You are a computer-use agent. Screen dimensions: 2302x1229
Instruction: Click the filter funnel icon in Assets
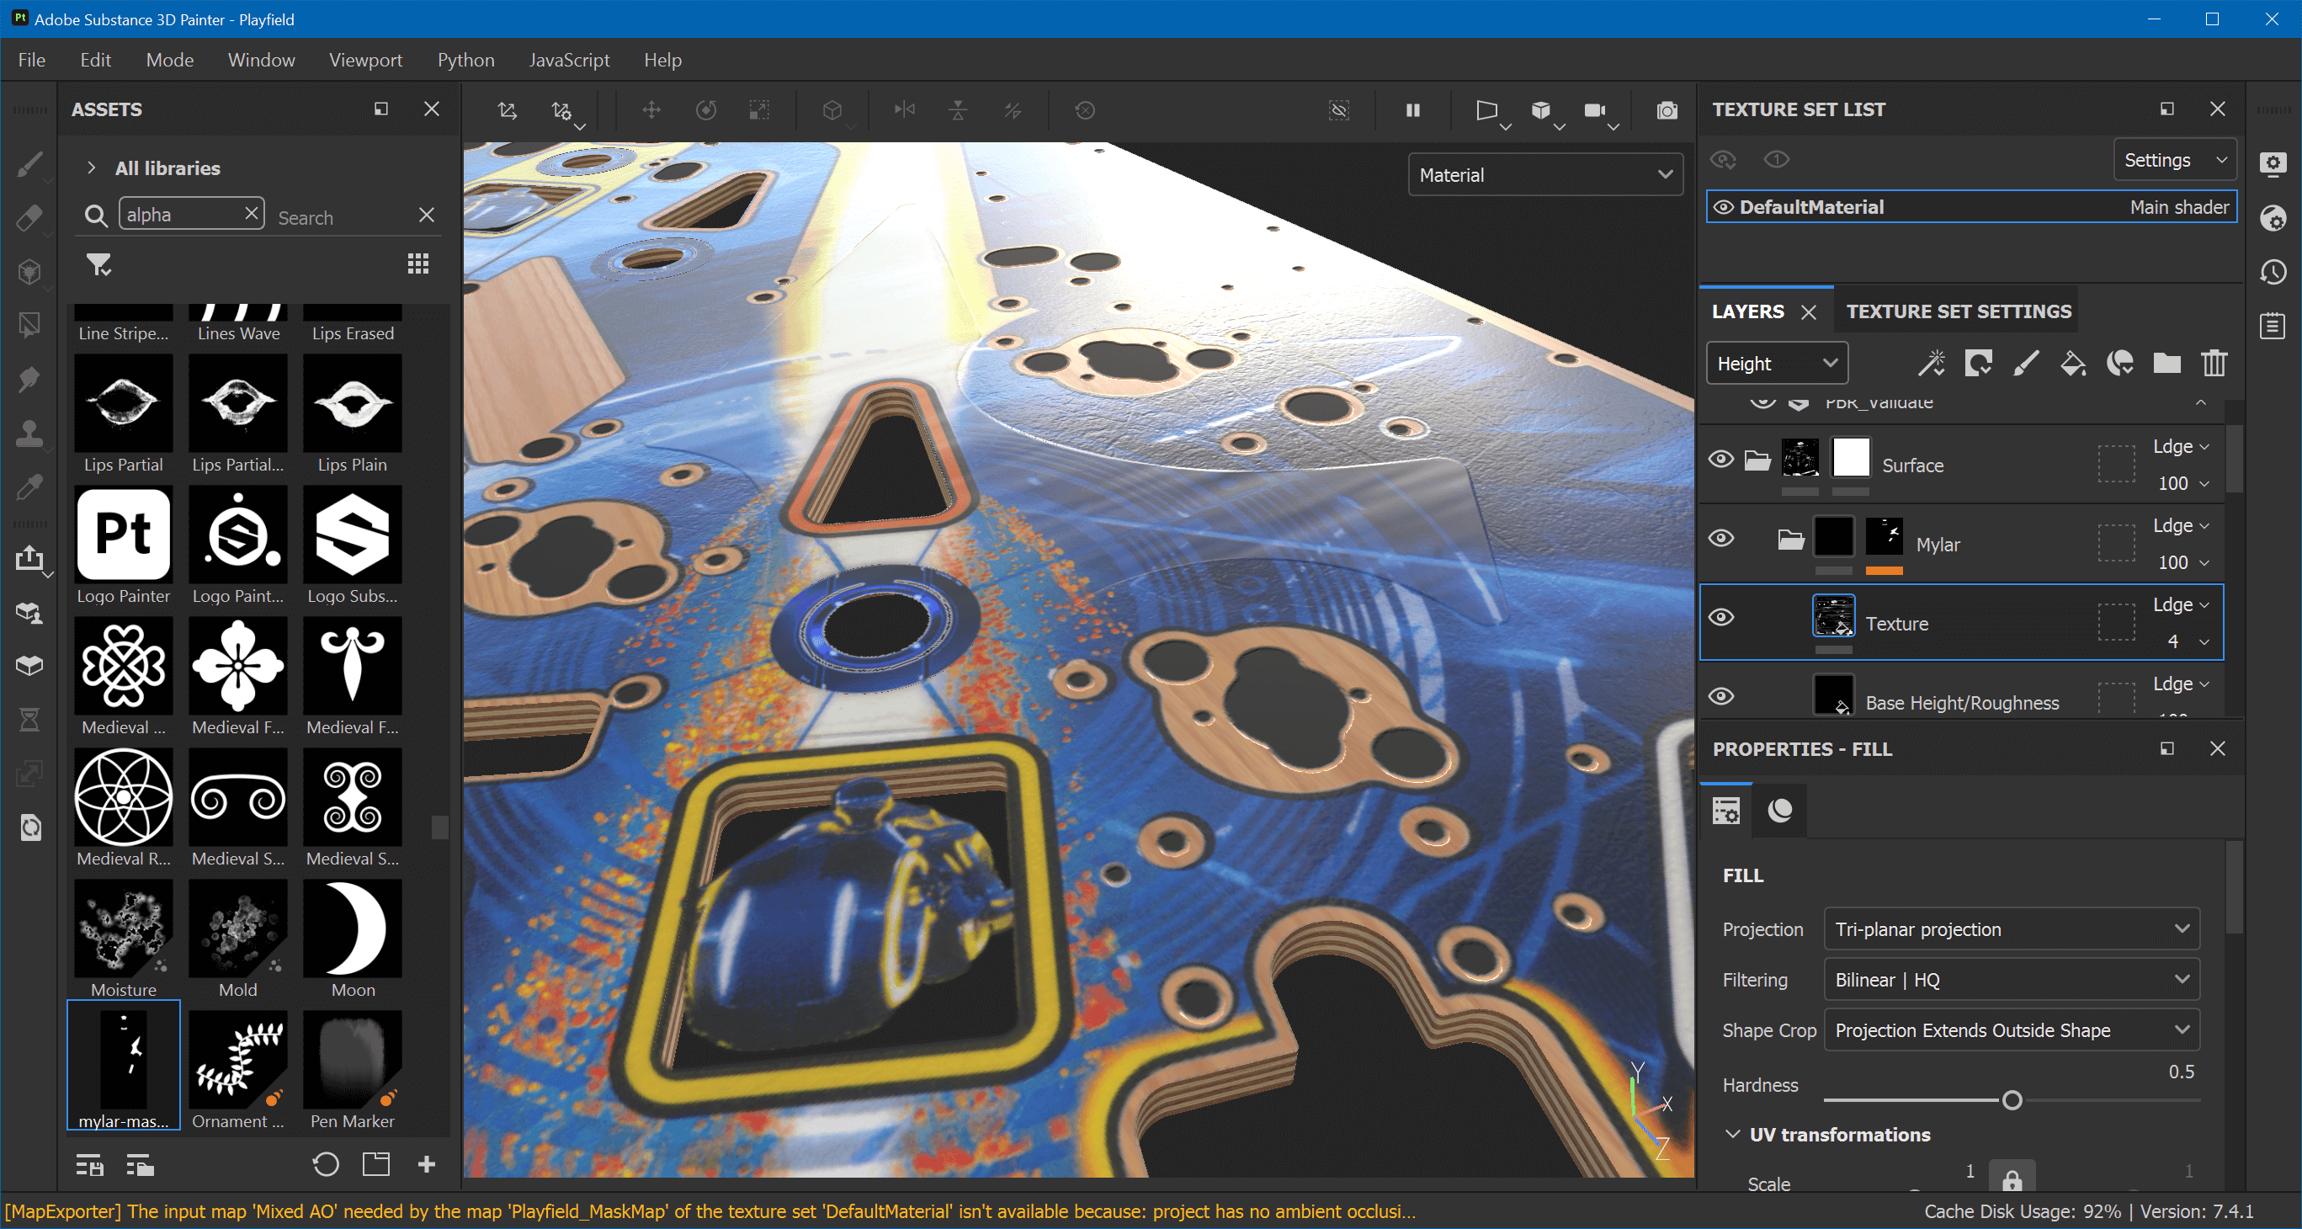click(x=98, y=263)
